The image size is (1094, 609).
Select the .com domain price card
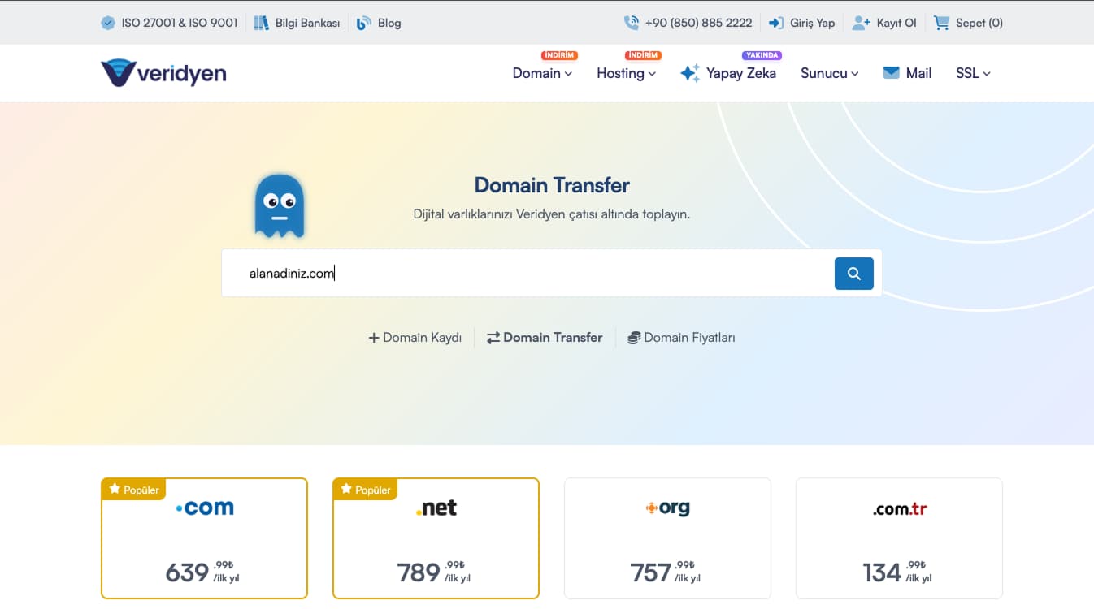tap(204, 538)
